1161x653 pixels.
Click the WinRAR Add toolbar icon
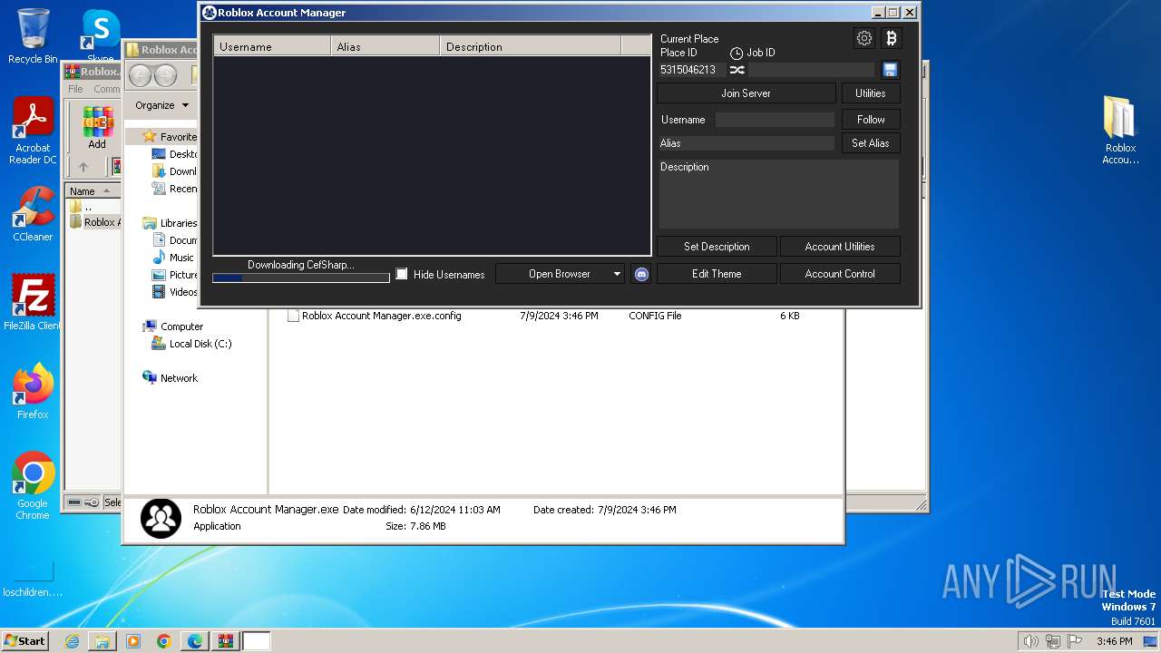point(97,127)
